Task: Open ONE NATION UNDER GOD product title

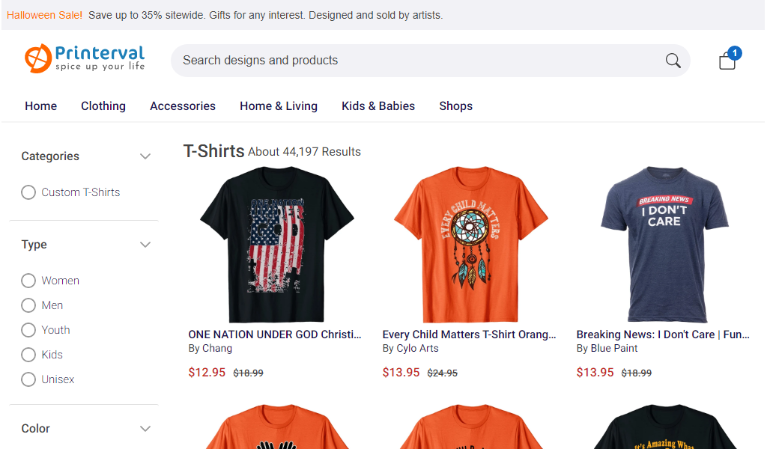Action: 275,335
